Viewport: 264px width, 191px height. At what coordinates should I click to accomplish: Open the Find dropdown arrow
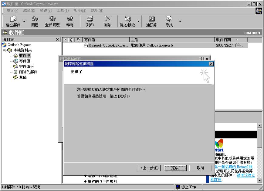180,22
